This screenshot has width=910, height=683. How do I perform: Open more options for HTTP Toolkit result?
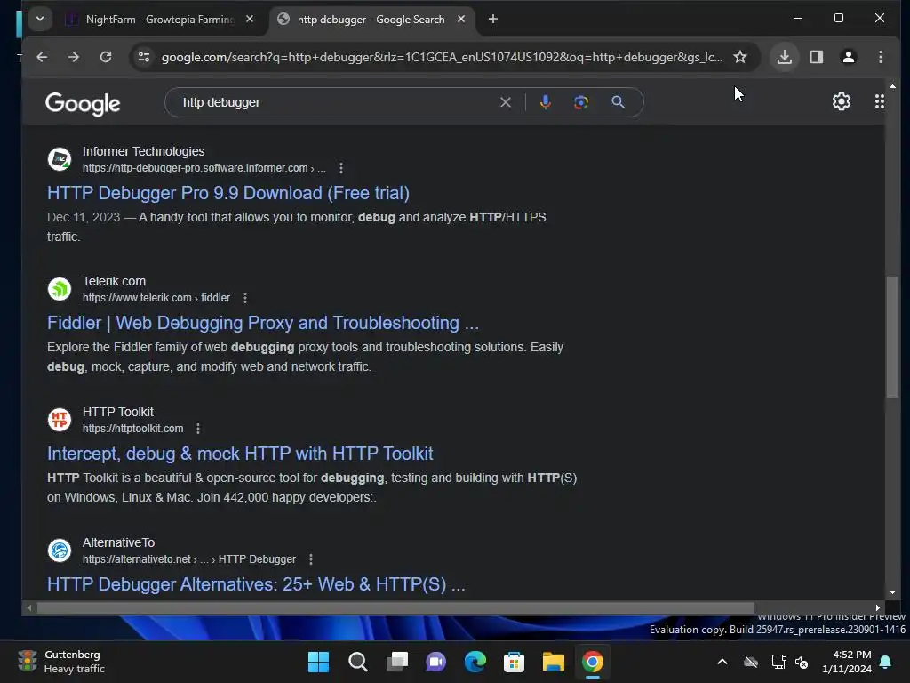(198, 429)
